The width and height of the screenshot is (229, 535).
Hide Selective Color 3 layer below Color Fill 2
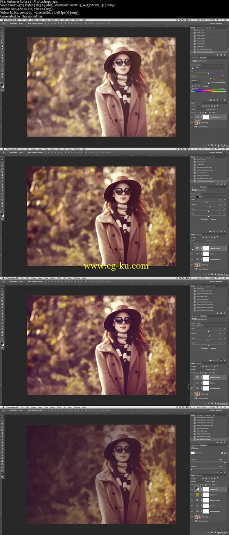tap(191, 500)
